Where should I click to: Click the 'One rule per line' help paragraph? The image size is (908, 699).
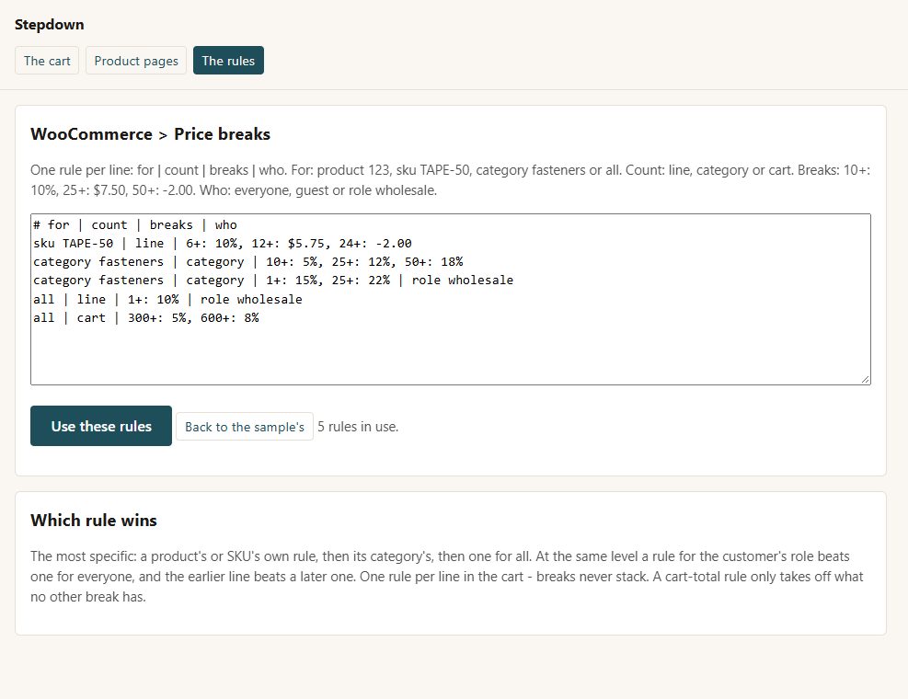click(451, 180)
